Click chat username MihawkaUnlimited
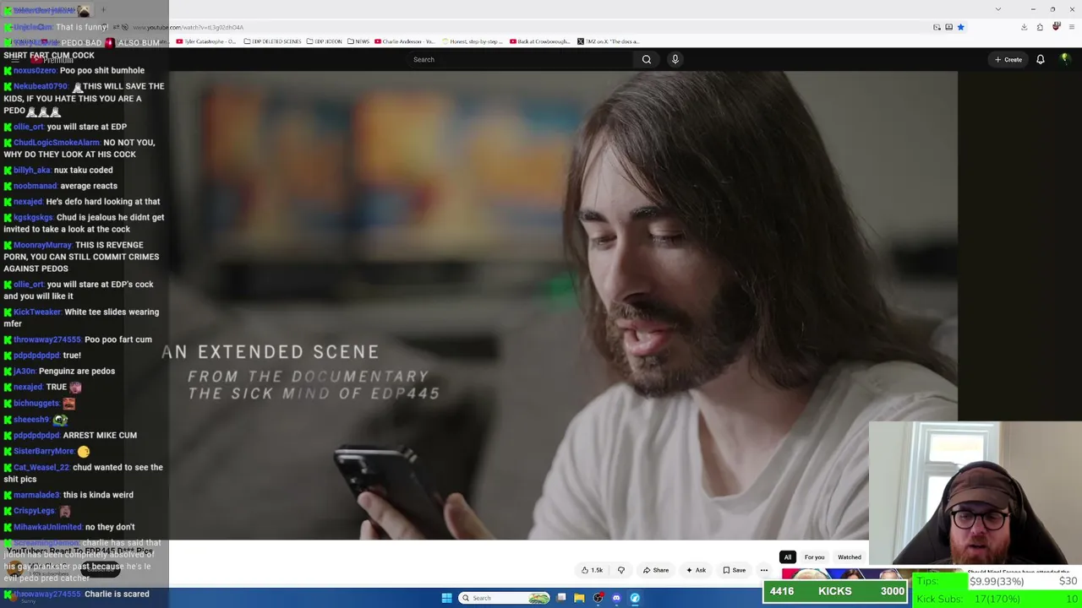The image size is (1082, 608). (47, 527)
